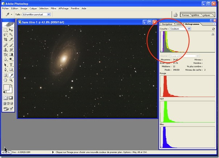Viewport: 219px width, 158px height.
Task: Expand the Couche channel dropdown
Action: coord(189,29)
